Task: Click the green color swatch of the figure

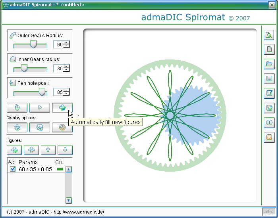Action: 60,169
